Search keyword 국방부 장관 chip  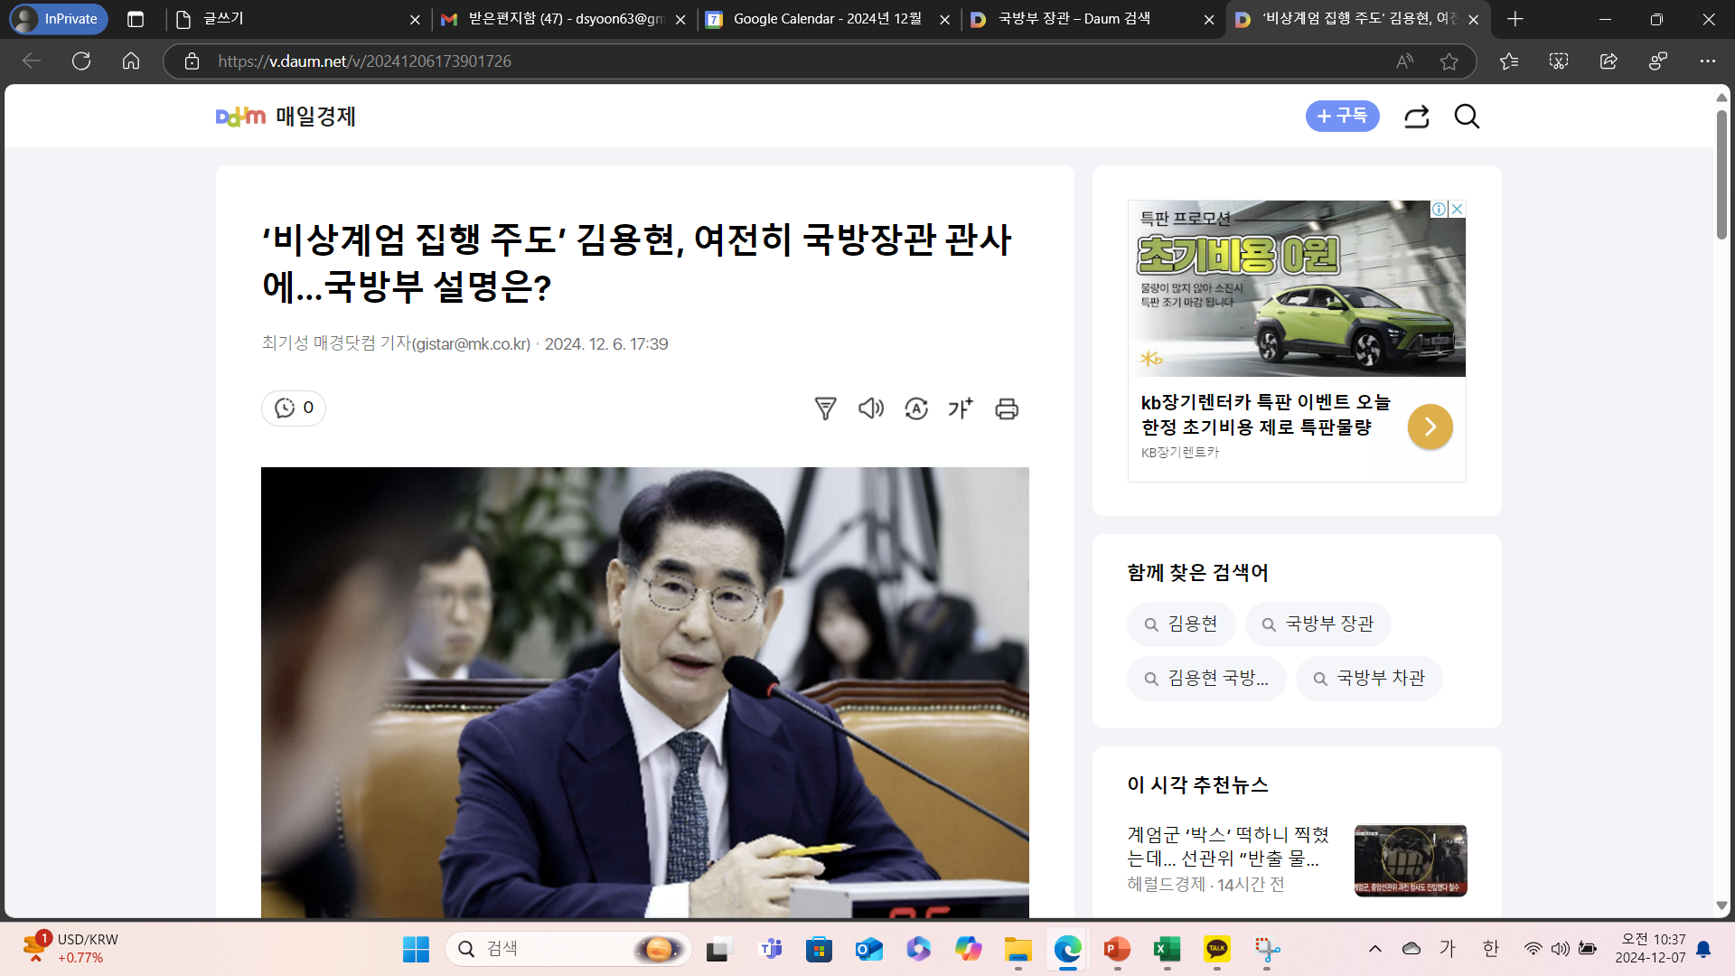click(1318, 624)
